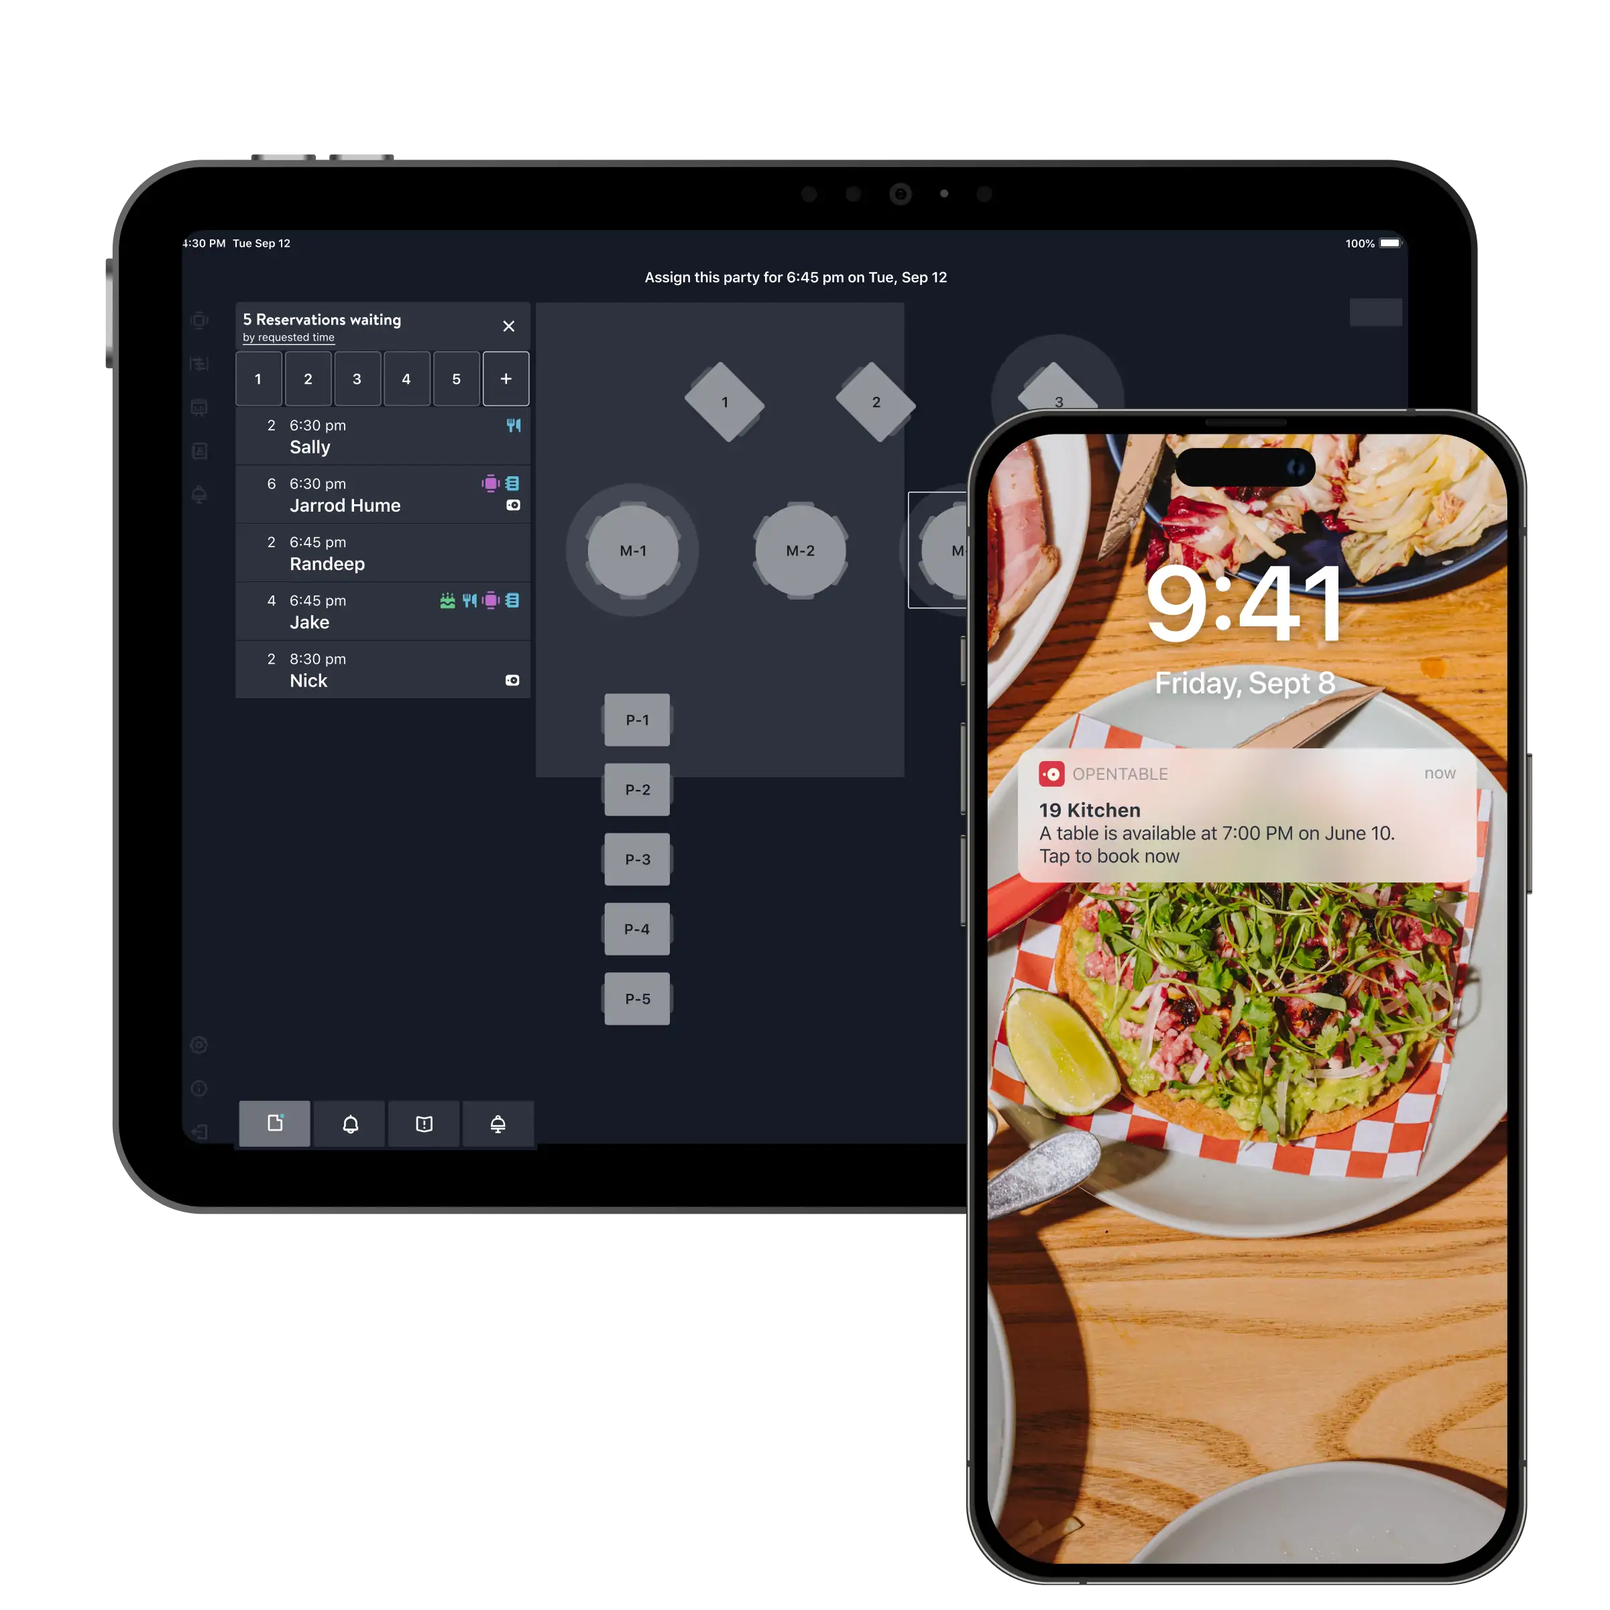
Task: Click the '+' add reservation button in toolbar
Action: coord(506,379)
